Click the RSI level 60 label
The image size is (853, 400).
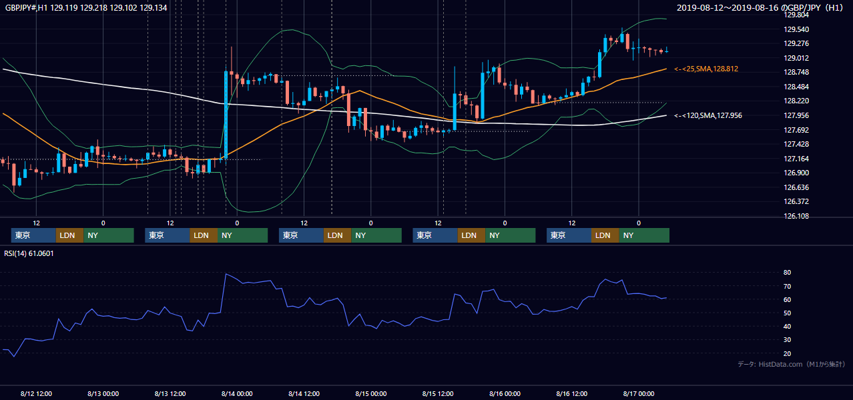pyautogui.click(x=787, y=299)
